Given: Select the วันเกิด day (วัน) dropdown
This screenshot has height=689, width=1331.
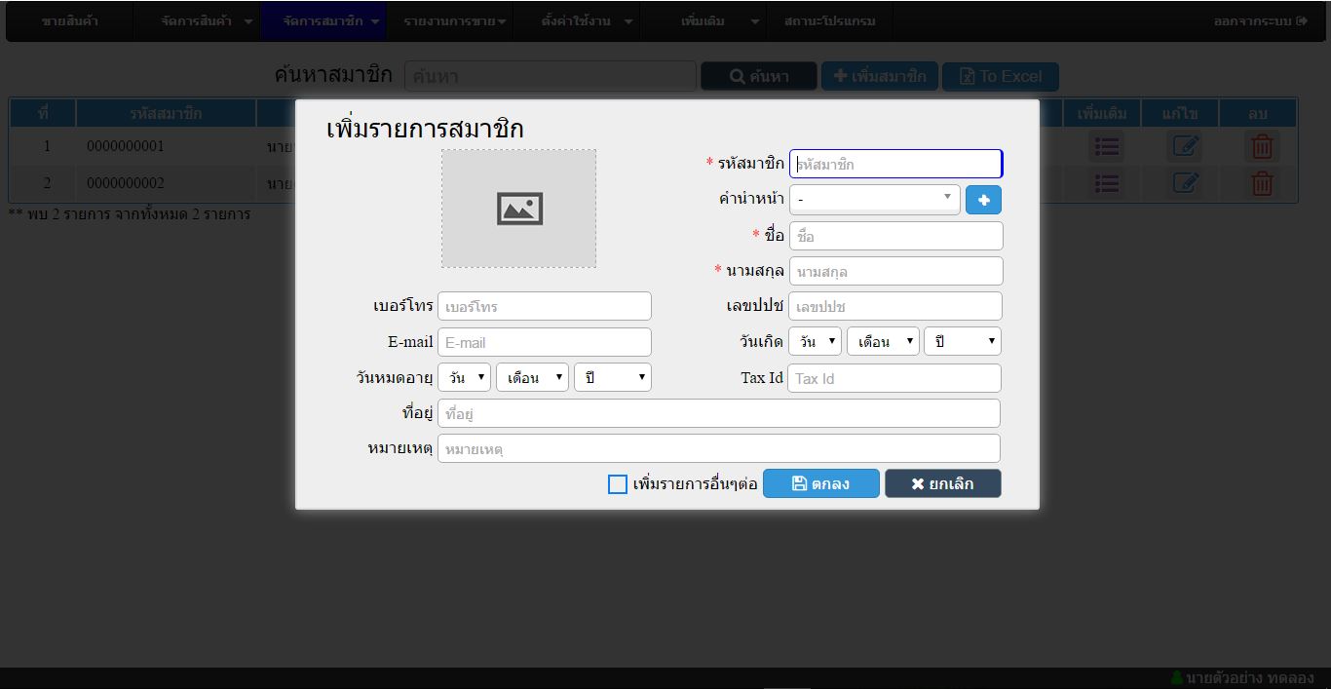Looking at the screenshot, I should [815, 342].
